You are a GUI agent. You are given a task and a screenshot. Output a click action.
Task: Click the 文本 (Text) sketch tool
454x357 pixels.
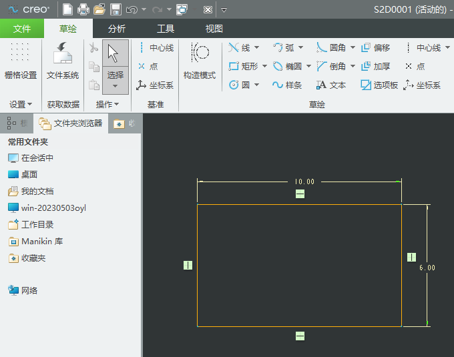tap(331, 85)
